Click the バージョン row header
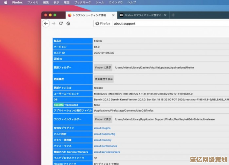229x165 pixels. 72,47
